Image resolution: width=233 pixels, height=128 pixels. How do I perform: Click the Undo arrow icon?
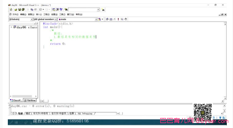click(40, 10)
